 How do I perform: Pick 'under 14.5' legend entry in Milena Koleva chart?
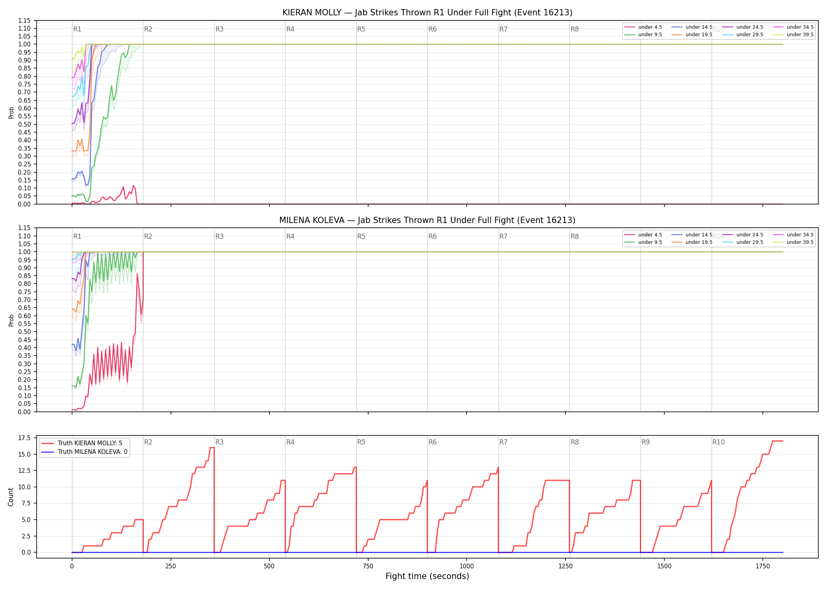pyautogui.click(x=692, y=235)
